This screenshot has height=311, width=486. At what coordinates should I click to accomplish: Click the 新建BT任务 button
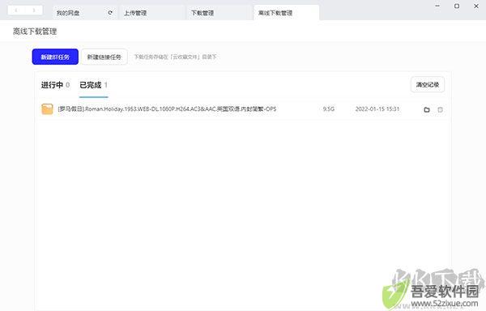pos(55,57)
